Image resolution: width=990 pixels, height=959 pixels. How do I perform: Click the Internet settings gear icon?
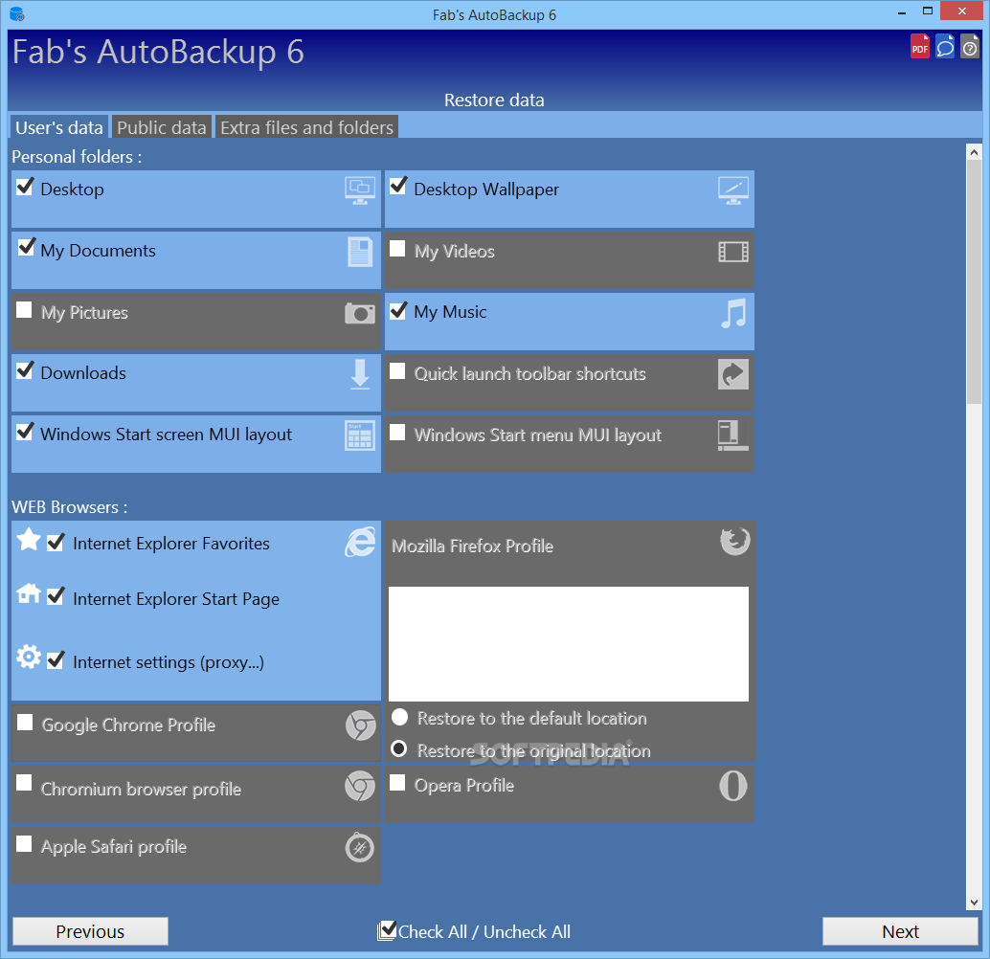tap(29, 657)
